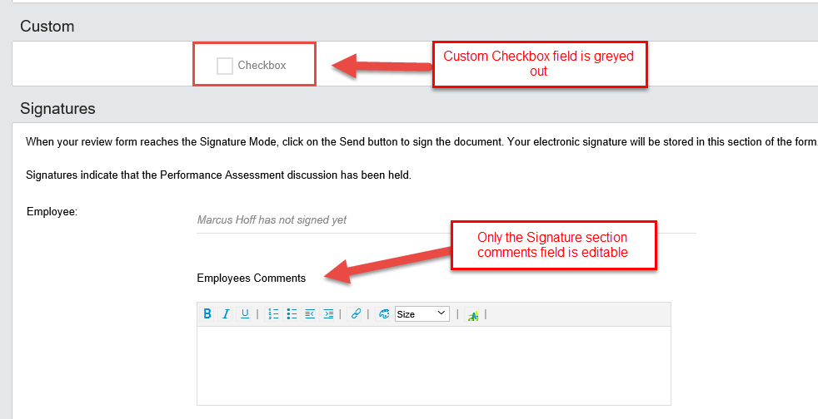The width and height of the screenshot is (818, 419).
Task: Insert a bulleted list in comments
Action: pyautogui.click(x=292, y=314)
